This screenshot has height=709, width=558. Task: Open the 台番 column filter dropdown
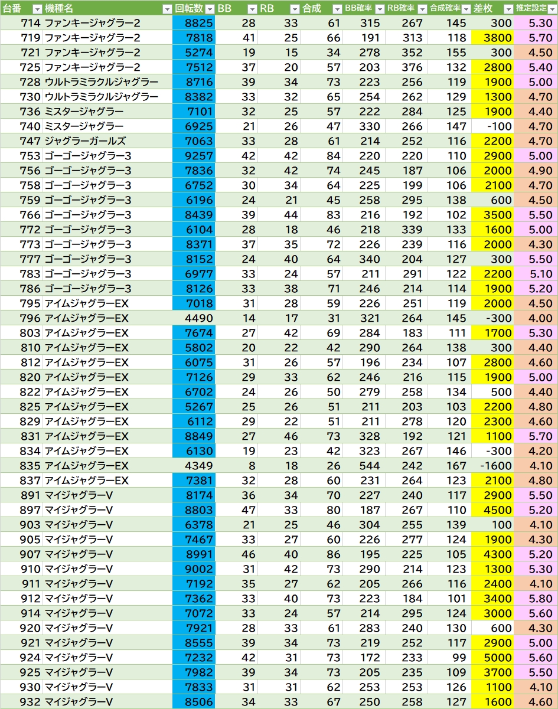[x=37, y=9]
